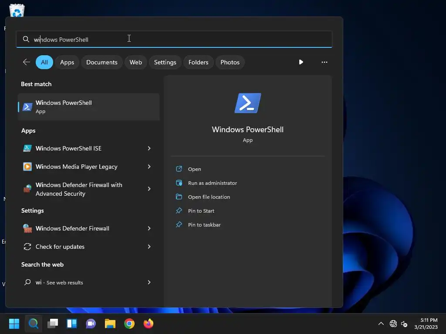Image resolution: width=446 pixels, height=334 pixels.
Task: Click the Open file location folder icon
Action: [x=179, y=197]
